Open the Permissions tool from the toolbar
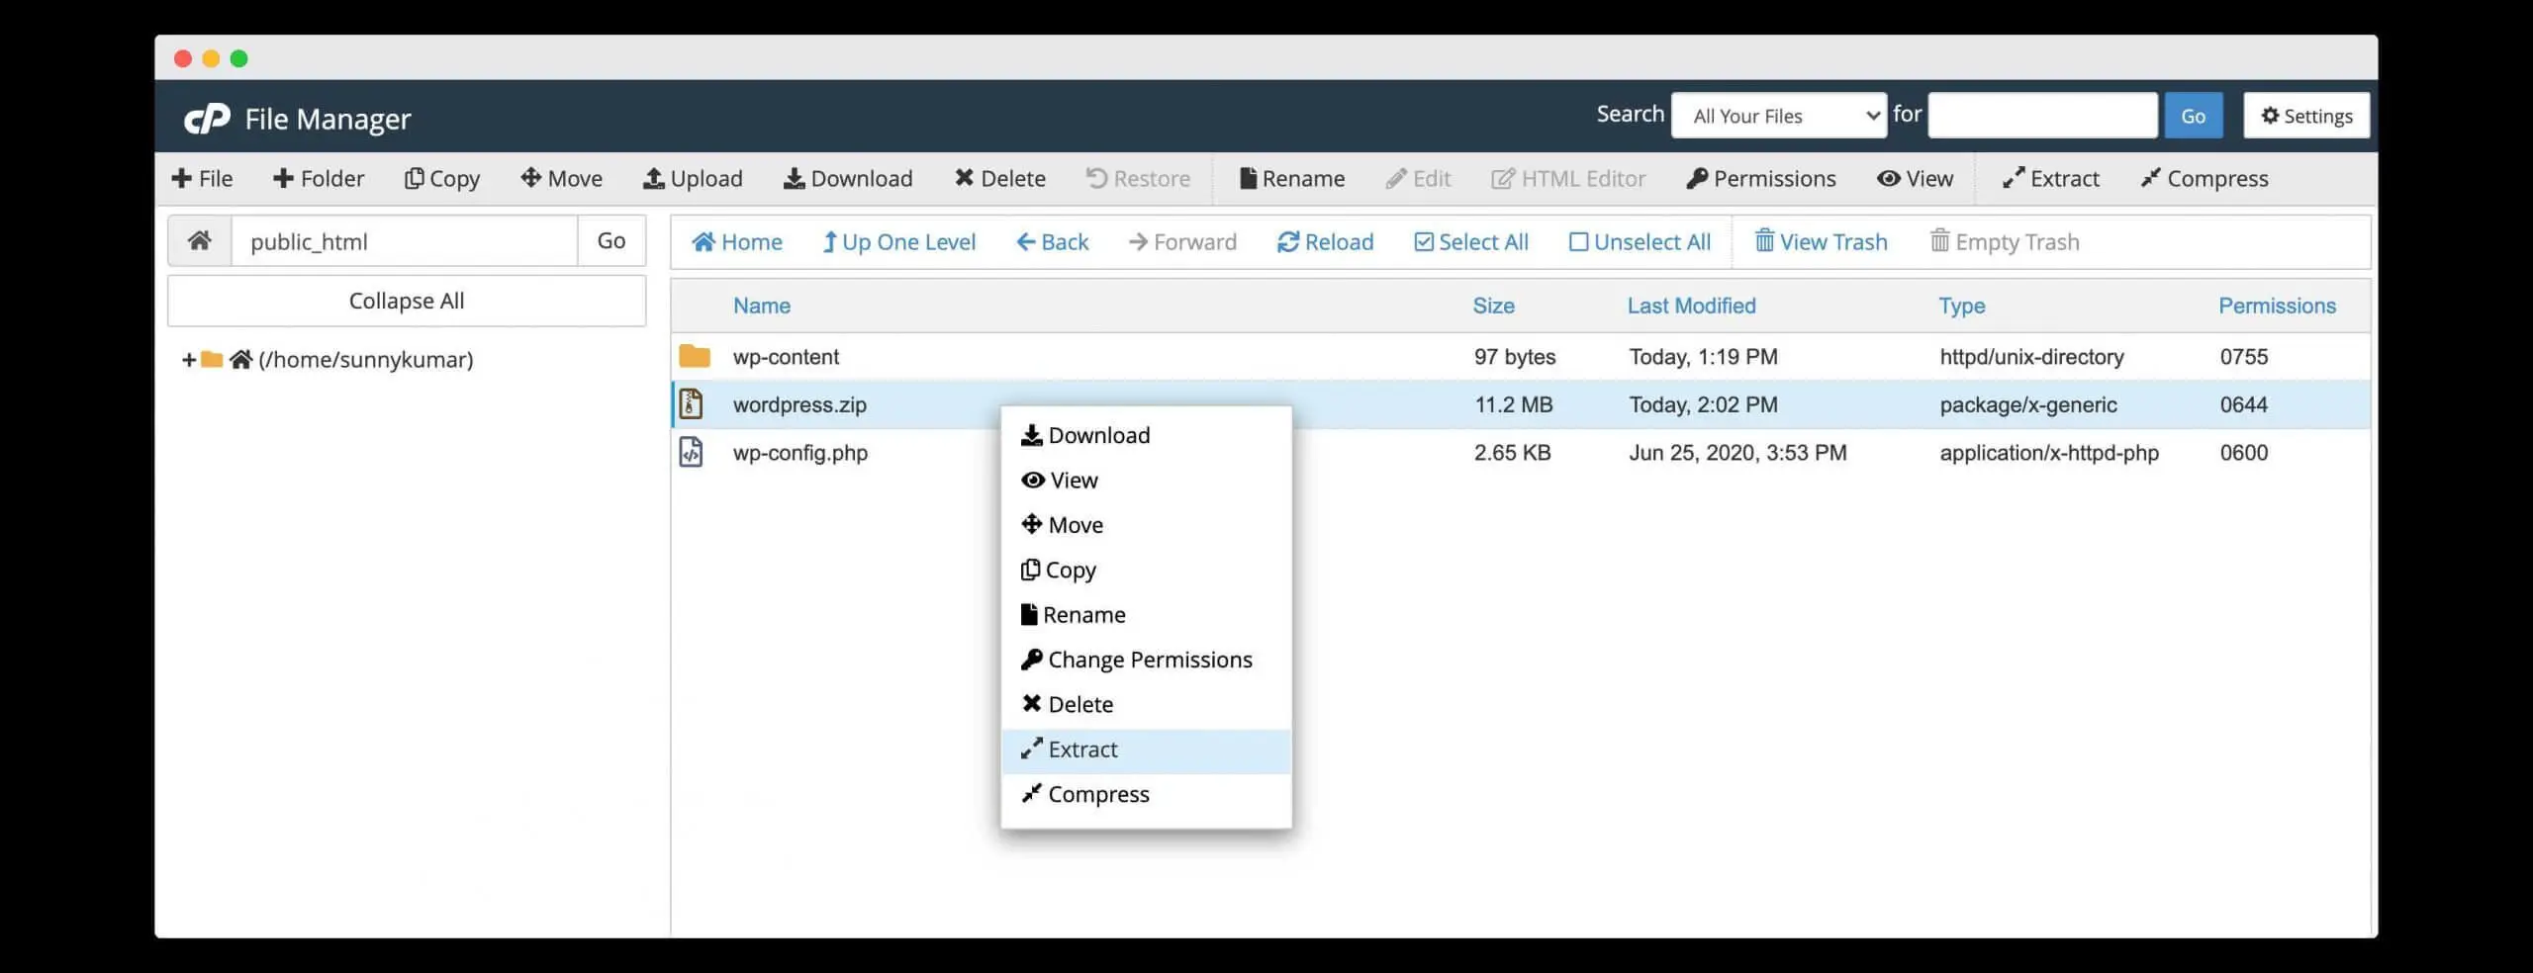This screenshot has width=2533, height=973. (x=1761, y=178)
